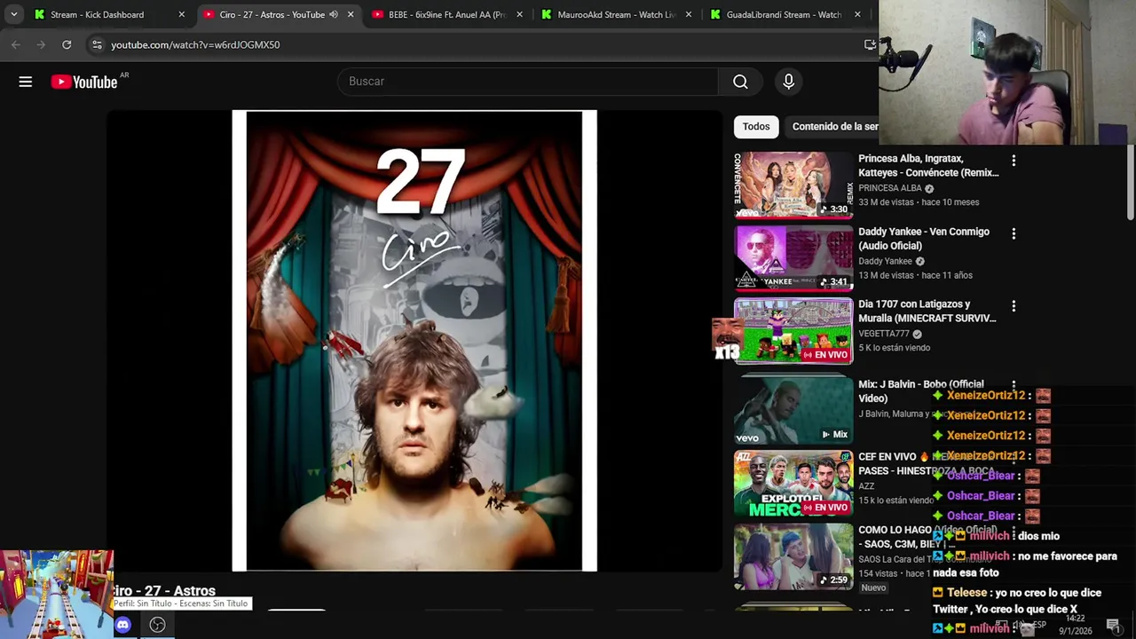Viewport: 1136px width, 639px height.
Task: Open the YouTube hamburger guide menu
Action: pos(26,82)
